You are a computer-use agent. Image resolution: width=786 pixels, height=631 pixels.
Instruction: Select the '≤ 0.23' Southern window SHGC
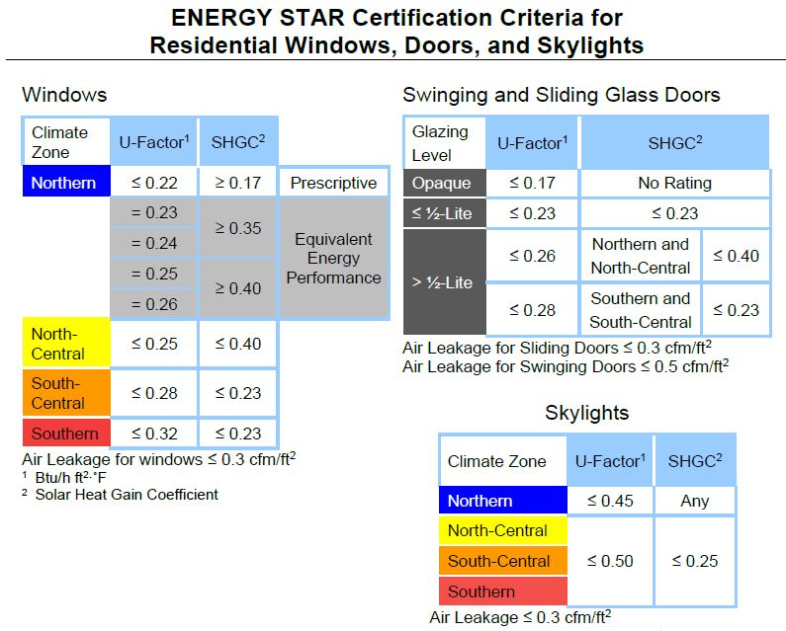(x=238, y=434)
